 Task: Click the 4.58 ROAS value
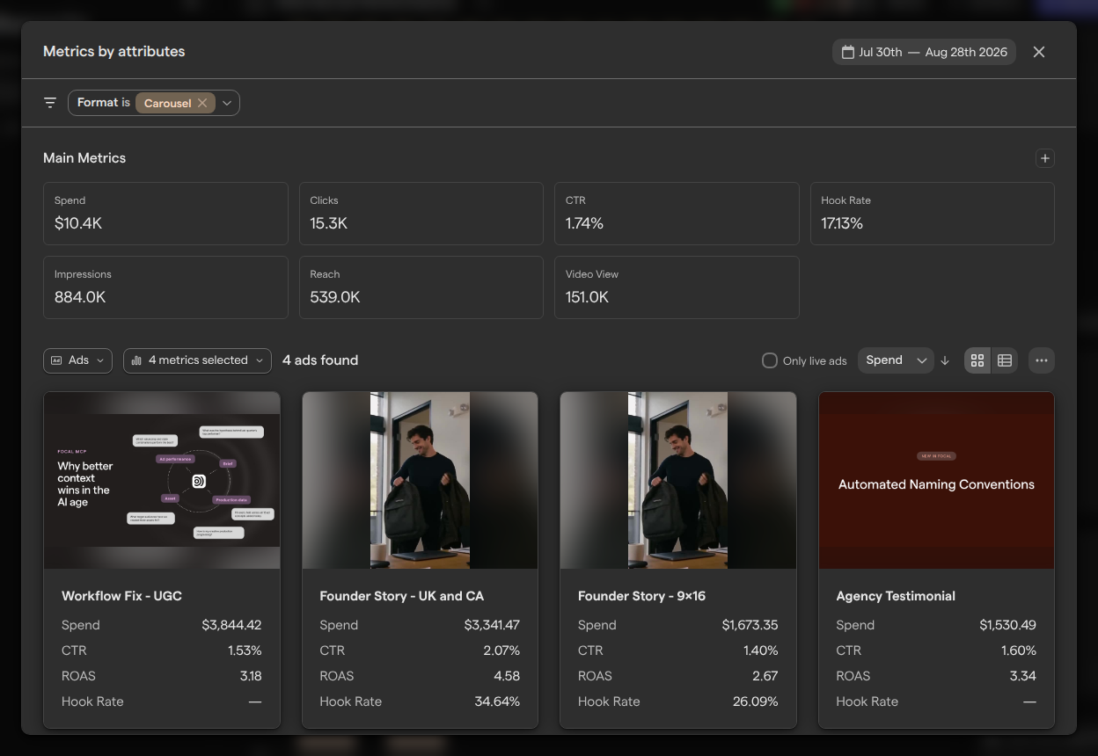click(x=507, y=676)
